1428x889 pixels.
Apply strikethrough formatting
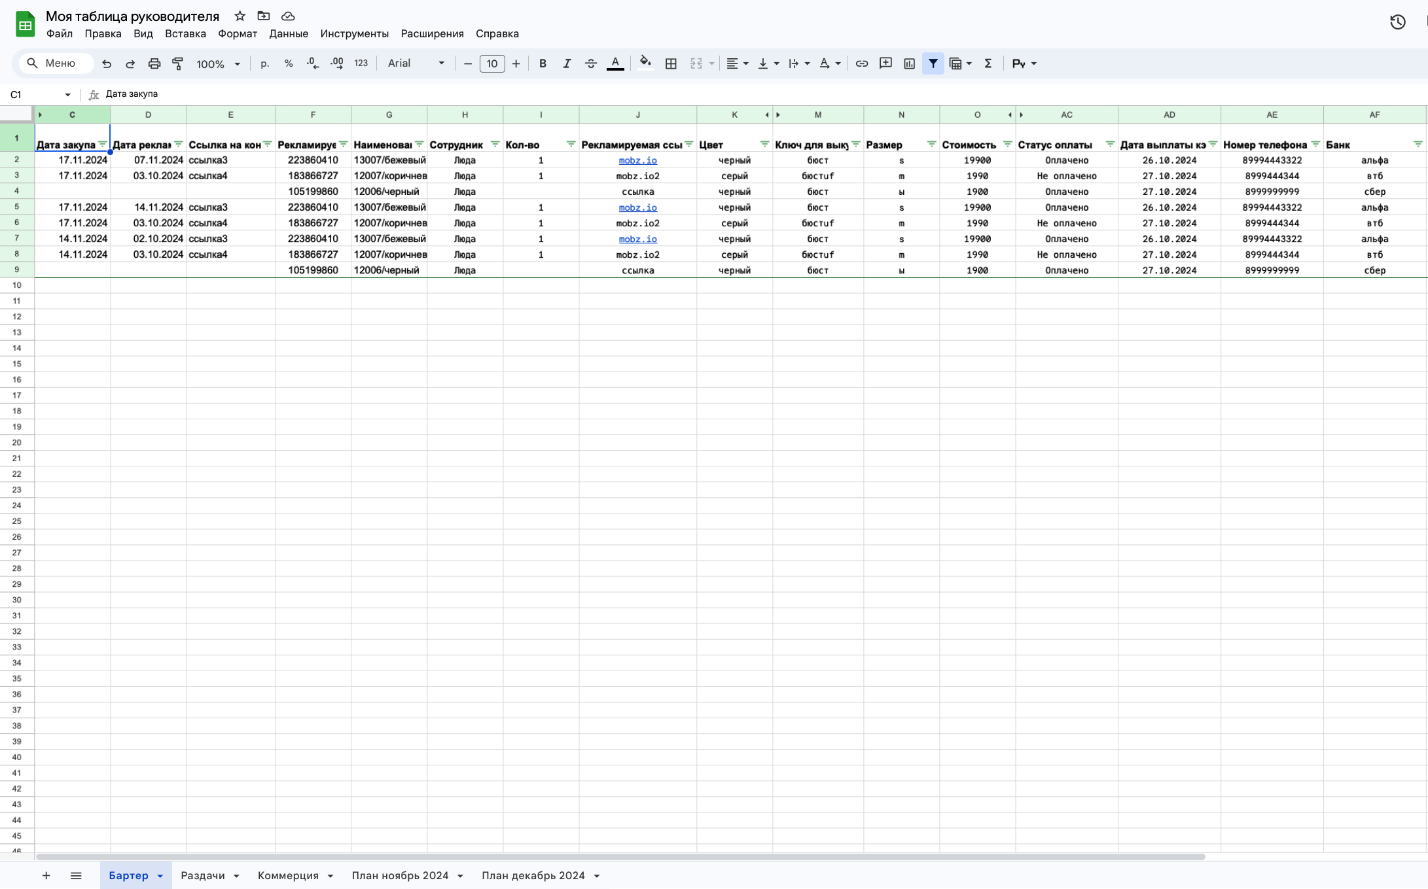(x=591, y=63)
